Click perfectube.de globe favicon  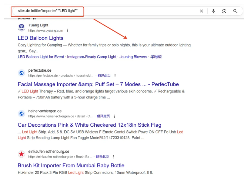(21, 73)
